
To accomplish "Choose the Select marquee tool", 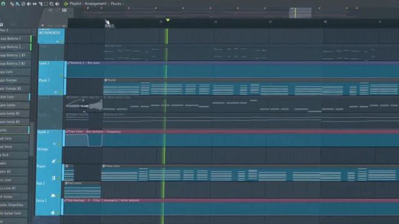I will pos(46,4).
